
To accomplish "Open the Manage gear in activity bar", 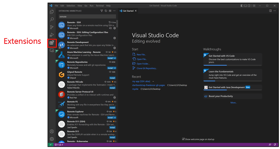I will (52, 139).
